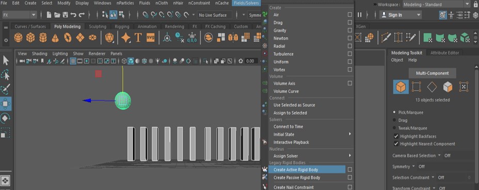Select the green wireframe sphere in viewport
Image resolution: width=479 pixels, height=190 pixels.
click(123, 101)
